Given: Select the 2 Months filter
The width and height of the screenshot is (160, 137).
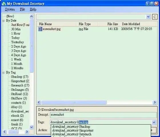Looking at the screenshot, I should [x=17, y=68].
